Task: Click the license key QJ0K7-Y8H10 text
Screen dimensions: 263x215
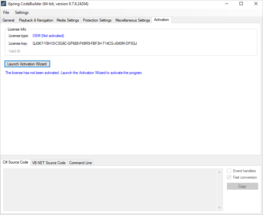Action: [85, 43]
